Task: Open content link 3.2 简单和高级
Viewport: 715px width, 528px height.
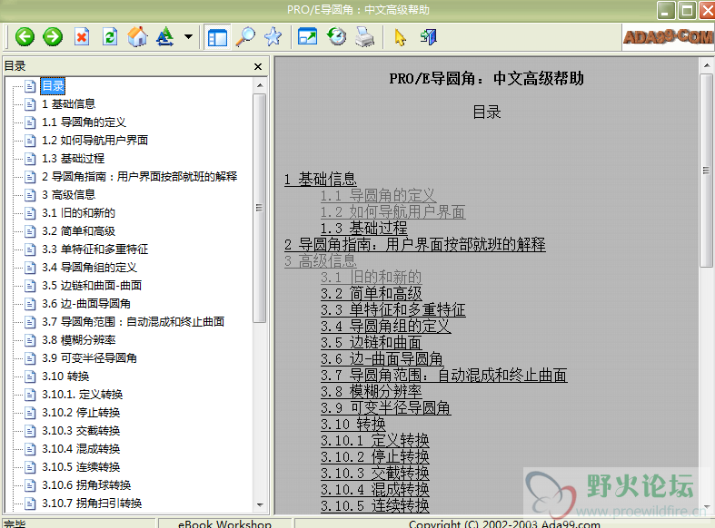Action: coord(372,294)
